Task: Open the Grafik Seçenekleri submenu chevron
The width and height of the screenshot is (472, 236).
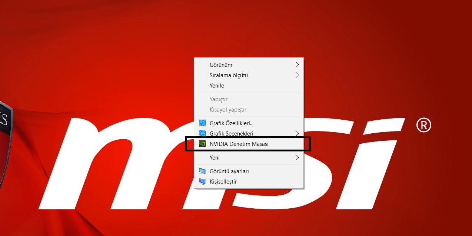Action: point(297,133)
